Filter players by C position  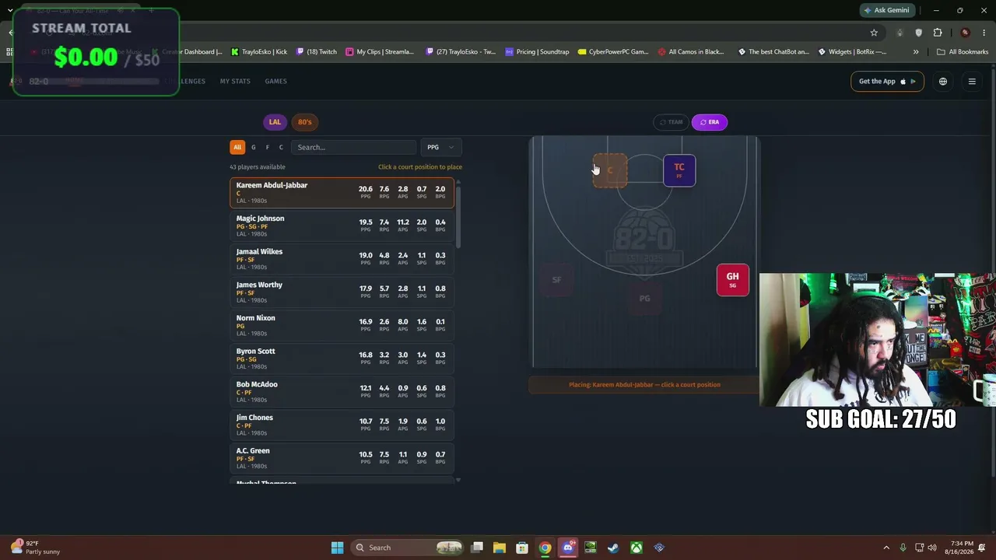(x=281, y=147)
